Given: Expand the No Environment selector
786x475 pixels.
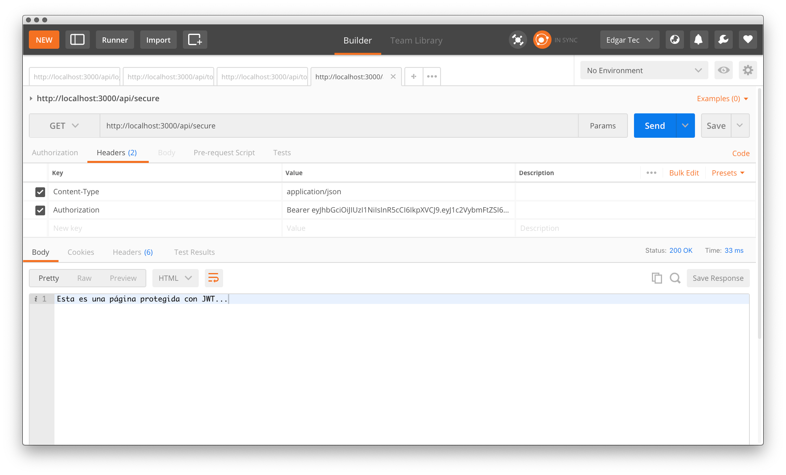Looking at the screenshot, I should (x=644, y=70).
